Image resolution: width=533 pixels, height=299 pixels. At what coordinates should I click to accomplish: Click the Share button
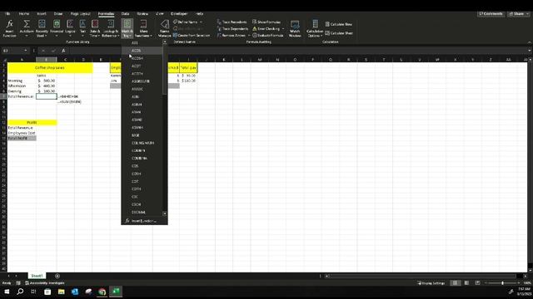519,14
